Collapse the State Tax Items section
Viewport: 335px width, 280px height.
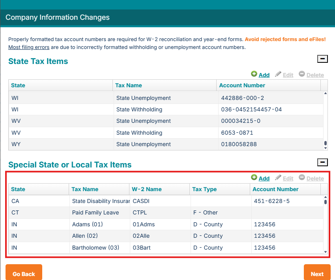322,58
